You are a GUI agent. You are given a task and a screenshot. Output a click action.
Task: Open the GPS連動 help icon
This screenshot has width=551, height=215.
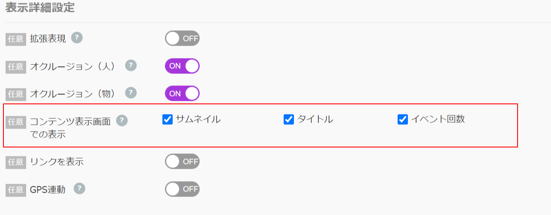(x=79, y=188)
